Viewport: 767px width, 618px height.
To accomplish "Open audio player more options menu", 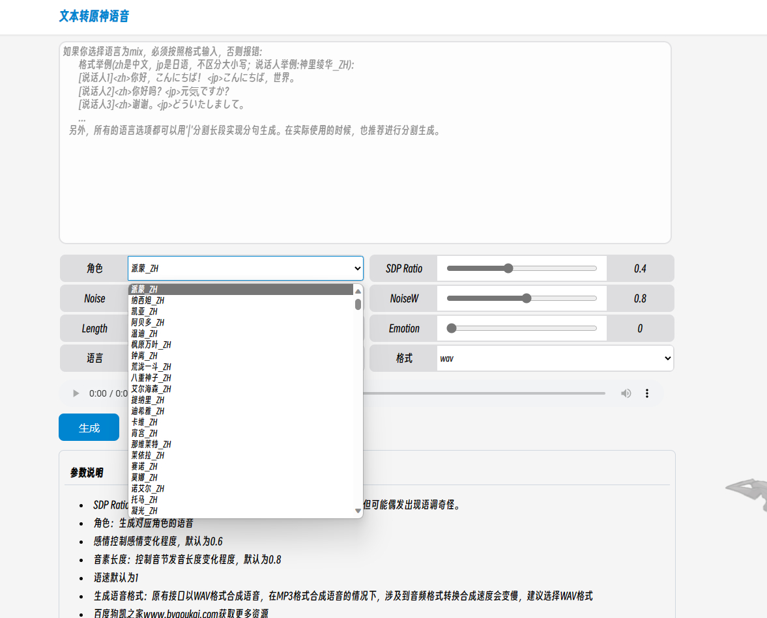I will click(x=647, y=393).
